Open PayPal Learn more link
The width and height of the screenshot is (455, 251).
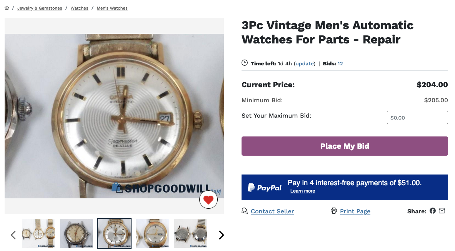(x=303, y=191)
